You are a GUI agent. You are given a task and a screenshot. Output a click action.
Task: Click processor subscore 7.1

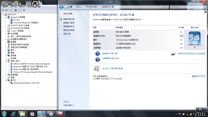(181, 32)
